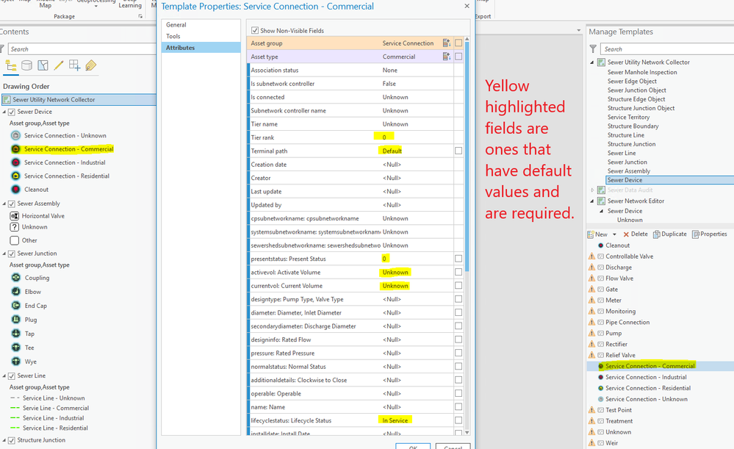734x449 pixels.
Task: Toggle Structure Junction layer visibility checkbox
Action: click(12, 441)
